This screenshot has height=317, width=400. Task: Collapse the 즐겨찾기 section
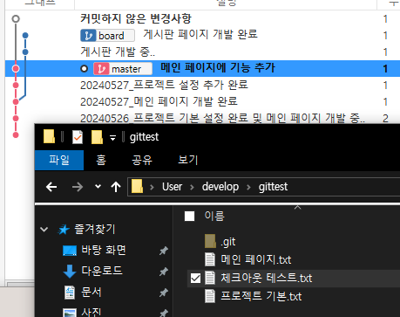44,230
